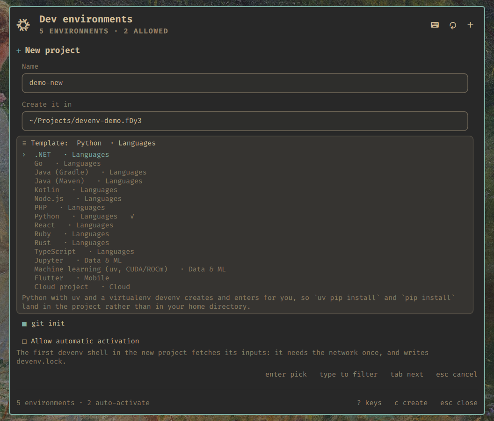Choose the Flutter Mobile template

(245, 278)
